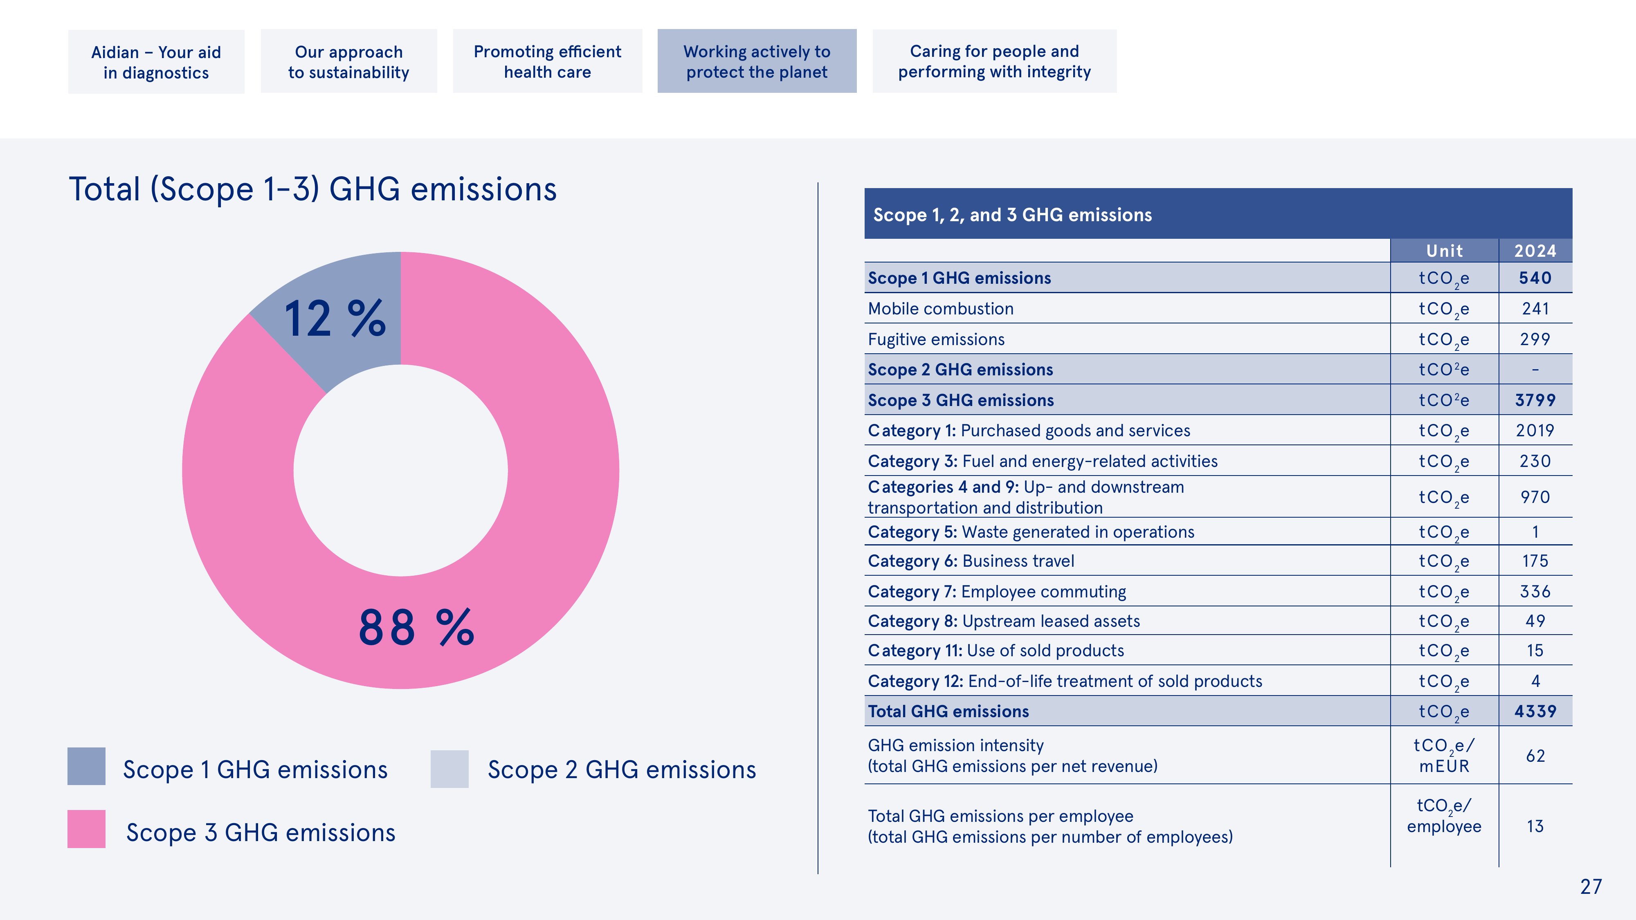This screenshot has height=920, width=1636.
Task: Click 'Mobile combustion' row label
Action: [941, 309]
